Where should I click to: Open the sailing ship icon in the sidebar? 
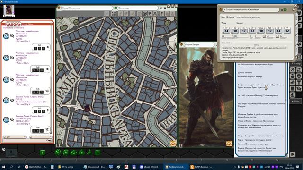[x=293, y=95]
